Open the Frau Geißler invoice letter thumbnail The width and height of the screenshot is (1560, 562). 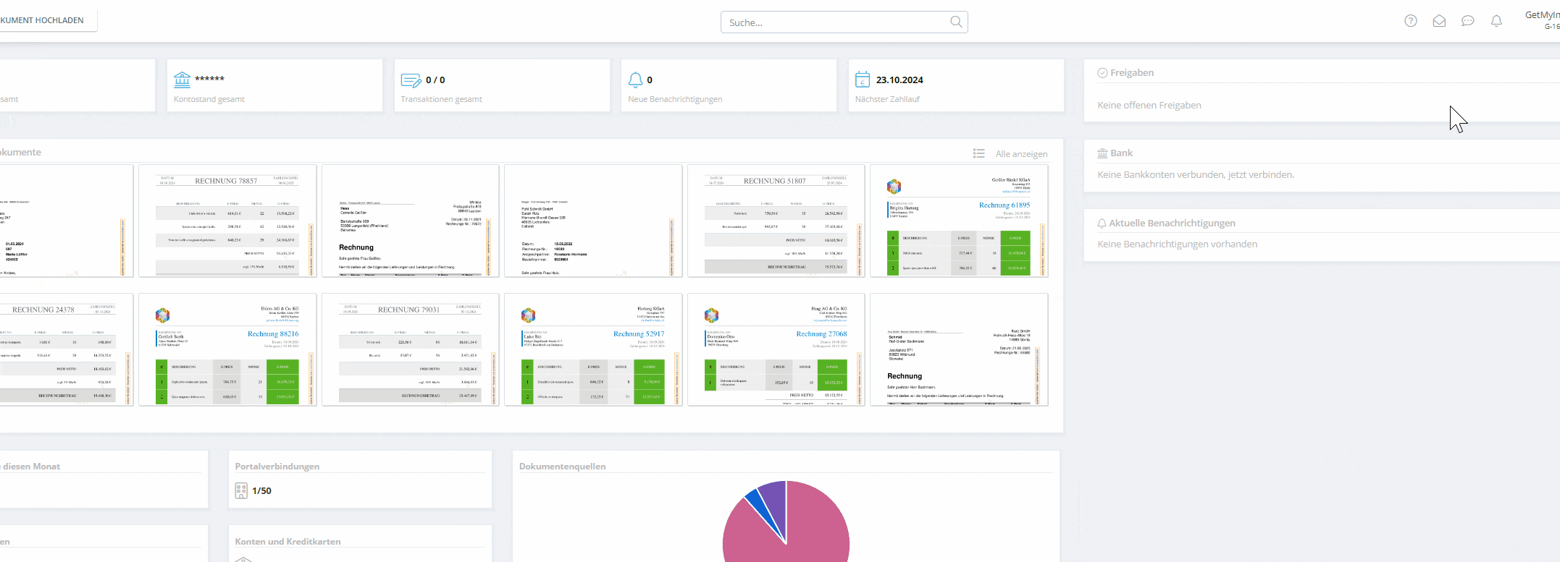coord(410,221)
